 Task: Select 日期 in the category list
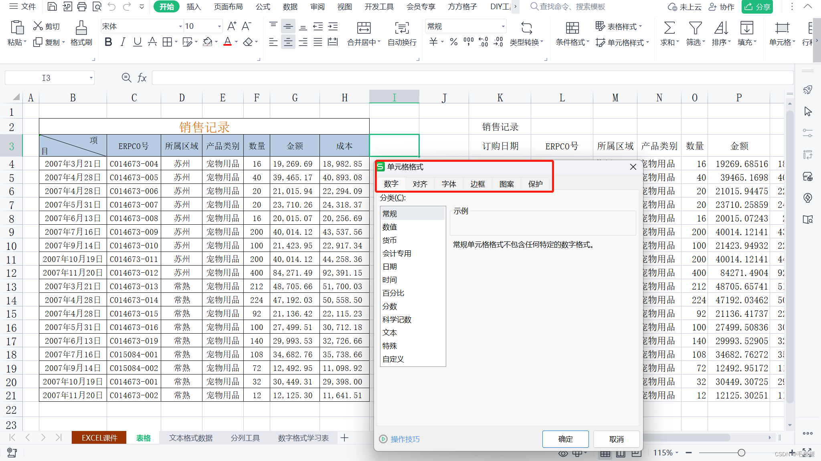coord(390,266)
